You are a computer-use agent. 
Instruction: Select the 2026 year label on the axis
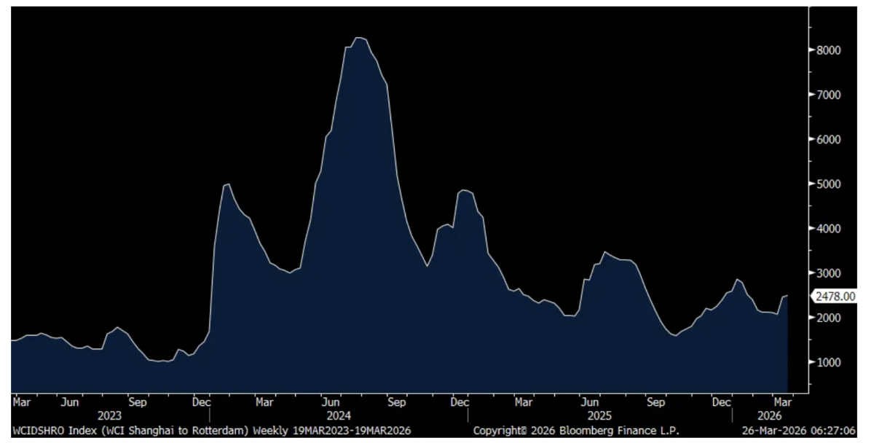tap(769, 415)
